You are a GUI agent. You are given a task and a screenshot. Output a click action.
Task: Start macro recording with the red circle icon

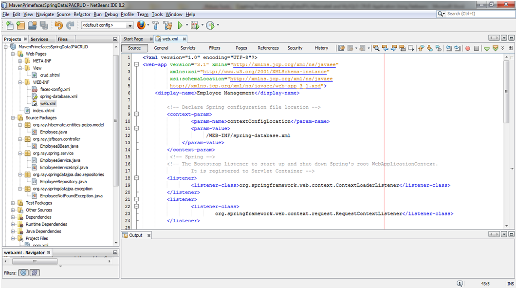click(467, 48)
